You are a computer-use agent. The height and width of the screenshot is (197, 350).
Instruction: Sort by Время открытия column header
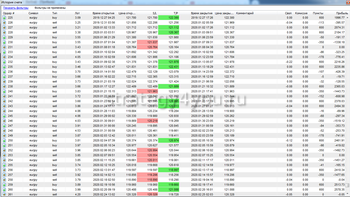[104, 13]
